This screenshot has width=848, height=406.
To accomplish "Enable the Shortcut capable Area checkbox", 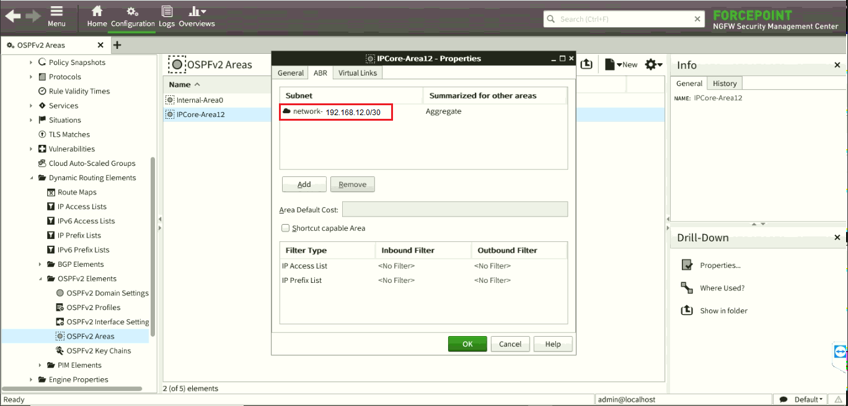I will click(286, 228).
